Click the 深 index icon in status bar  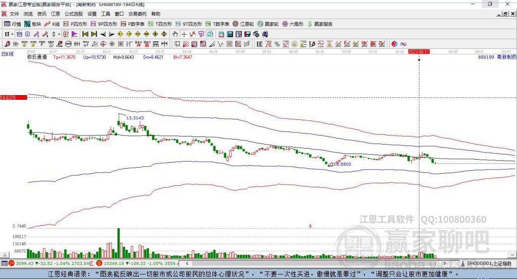click(99, 263)
